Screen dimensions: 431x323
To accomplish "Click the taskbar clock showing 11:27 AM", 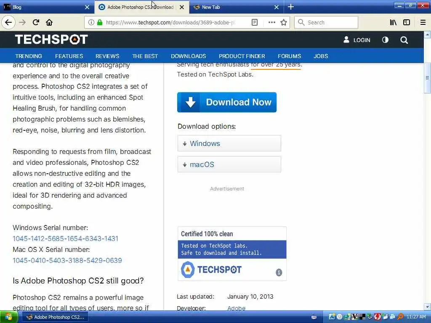I will (416, 317).
